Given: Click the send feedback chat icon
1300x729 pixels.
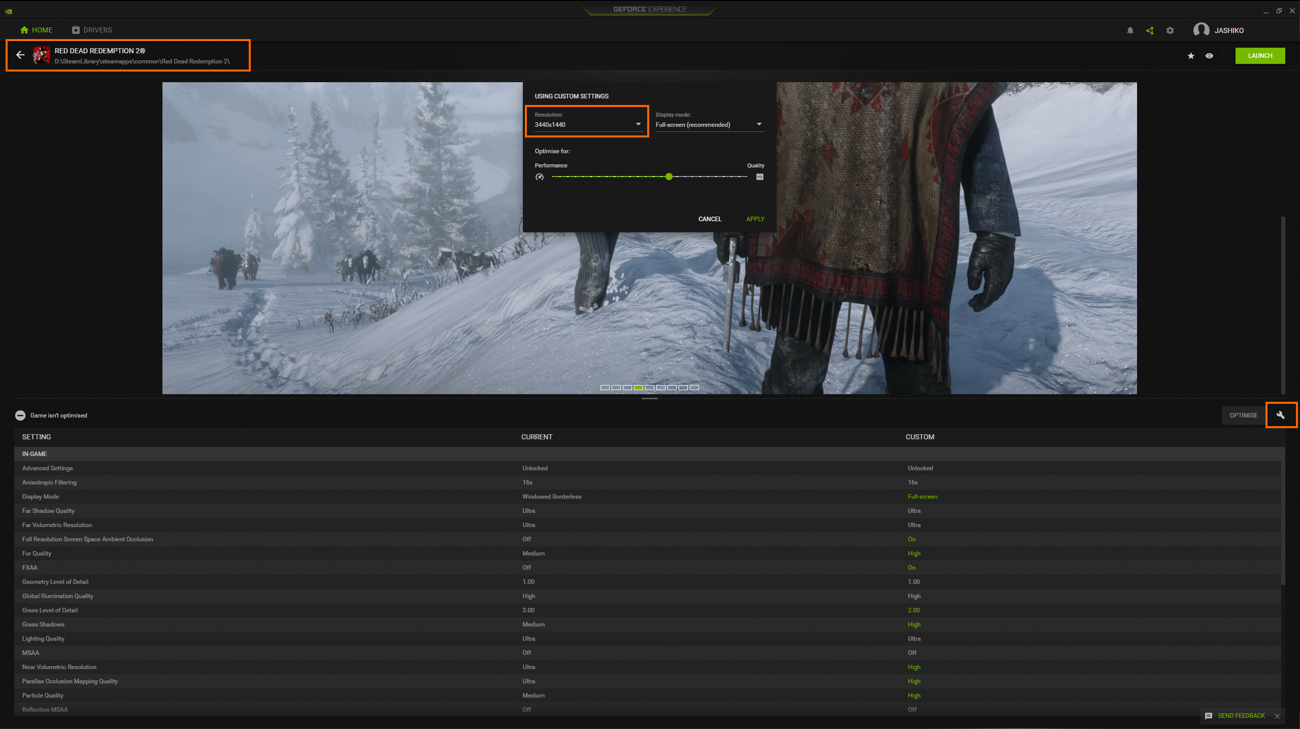Looking at the screenshot, I should (1209, 716).
